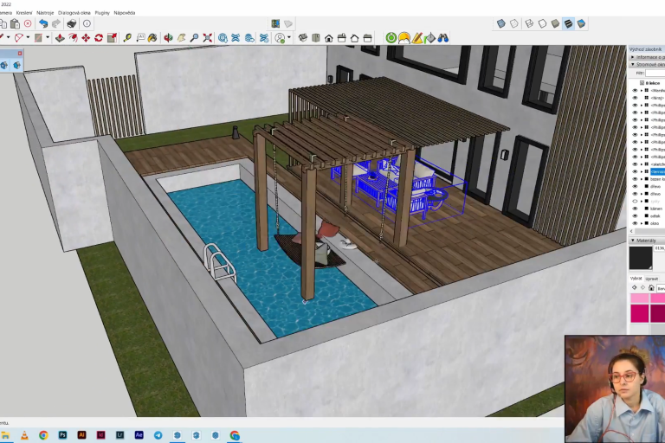Open the 'Pluginy' menu
The width and height of the screenshot is (665, 443).
coord(102,13)
